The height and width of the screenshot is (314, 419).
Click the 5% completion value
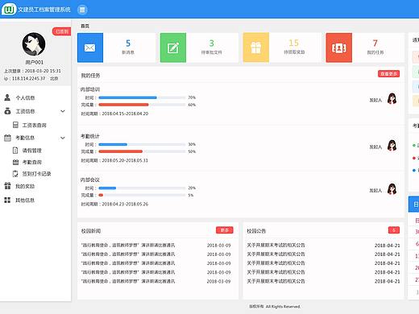[191, 195]
